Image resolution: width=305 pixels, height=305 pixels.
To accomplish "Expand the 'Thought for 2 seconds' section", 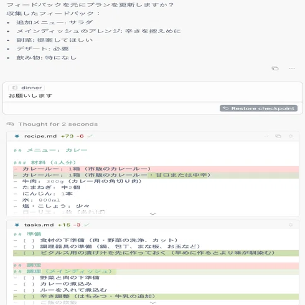I will [x=58, y=124].
